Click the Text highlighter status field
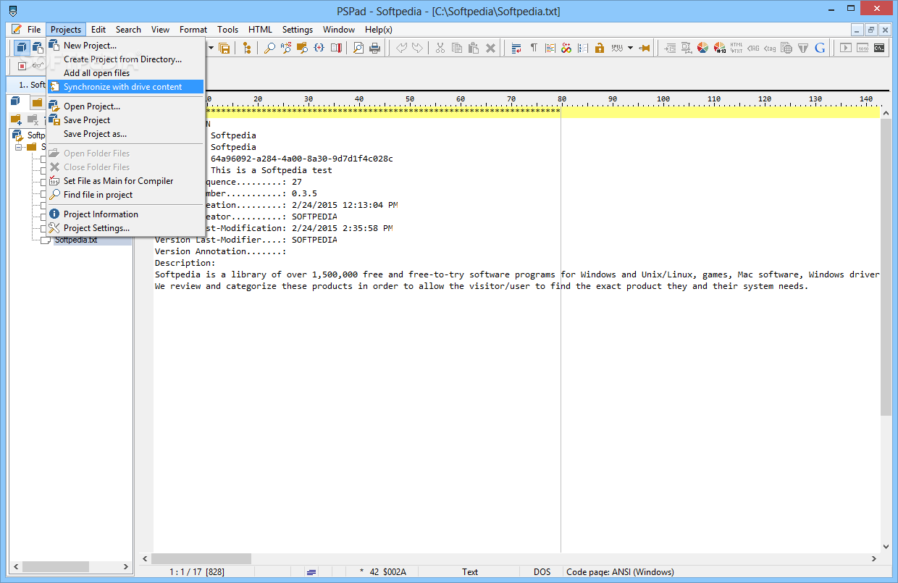Viewport: 898px width, 583px height. point(470,571)
